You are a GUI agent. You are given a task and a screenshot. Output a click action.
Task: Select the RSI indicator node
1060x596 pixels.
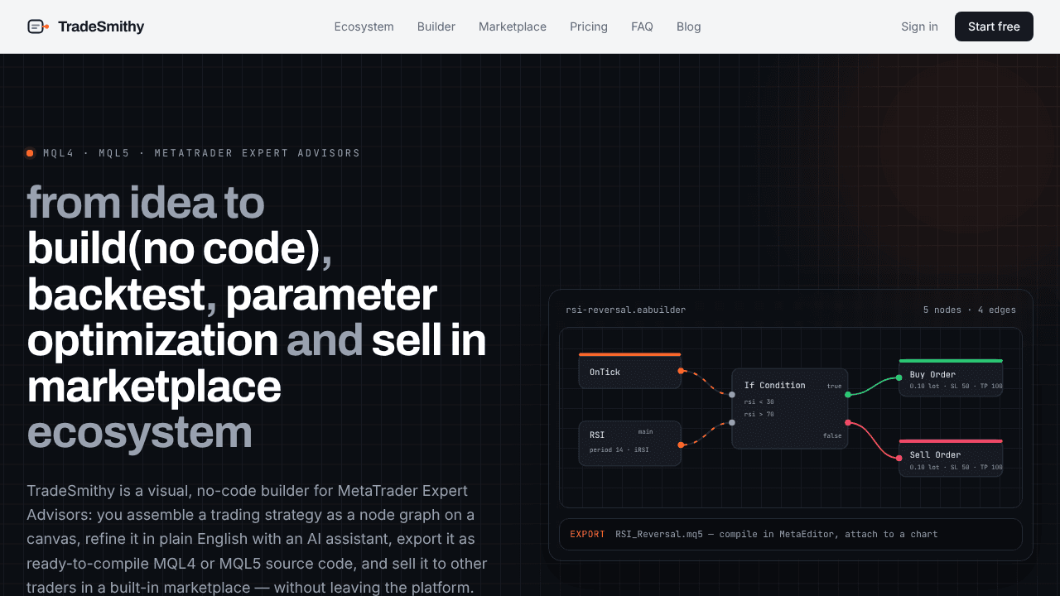click(629, 444)
